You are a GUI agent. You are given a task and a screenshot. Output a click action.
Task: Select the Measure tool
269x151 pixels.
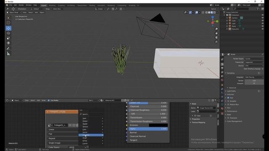tap(8, 54)
